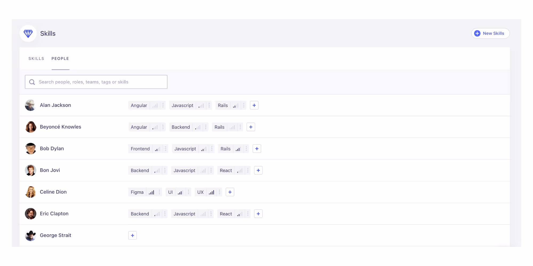Open options menu on Beyoncé's Rails skill

point(240,127)
